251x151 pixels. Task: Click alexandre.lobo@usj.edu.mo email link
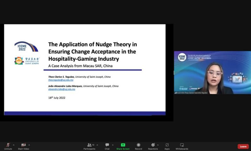pos(61,89)
